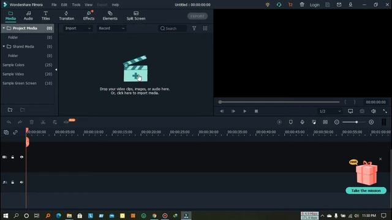This screenshot has width=392, height=220.
Task: Toggle the audio track lock
Action: 12,182
